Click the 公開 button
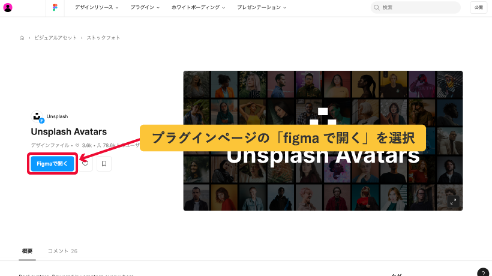 pos(479,8)
